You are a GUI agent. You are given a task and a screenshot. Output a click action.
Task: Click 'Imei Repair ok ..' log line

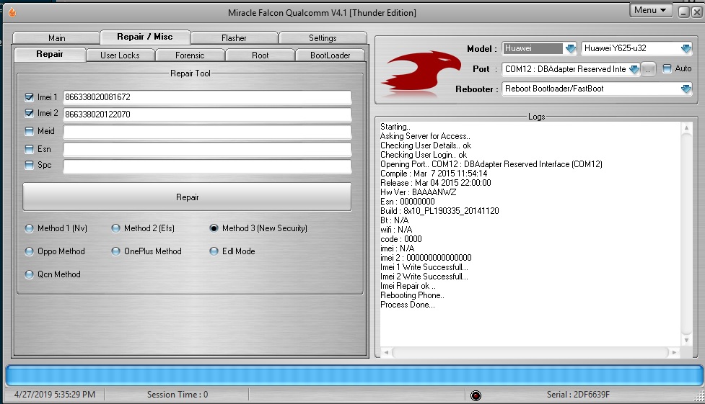click(408, 286)
